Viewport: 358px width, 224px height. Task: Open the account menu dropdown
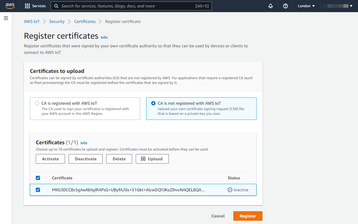[x=338, y=6]
